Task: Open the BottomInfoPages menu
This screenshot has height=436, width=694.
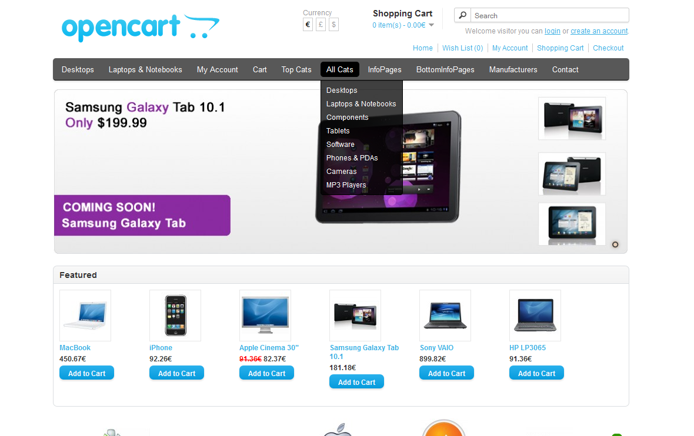Action: click(445, 69)
